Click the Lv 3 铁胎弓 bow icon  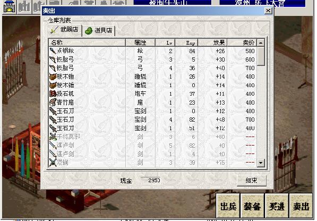53,59
